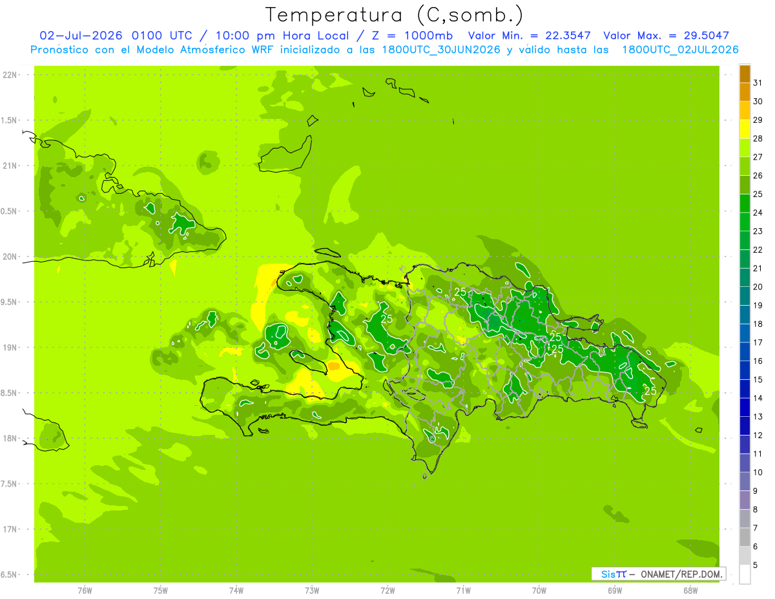
Task: Click the 18N latitude axis label
Action: (x=10, y=438)
